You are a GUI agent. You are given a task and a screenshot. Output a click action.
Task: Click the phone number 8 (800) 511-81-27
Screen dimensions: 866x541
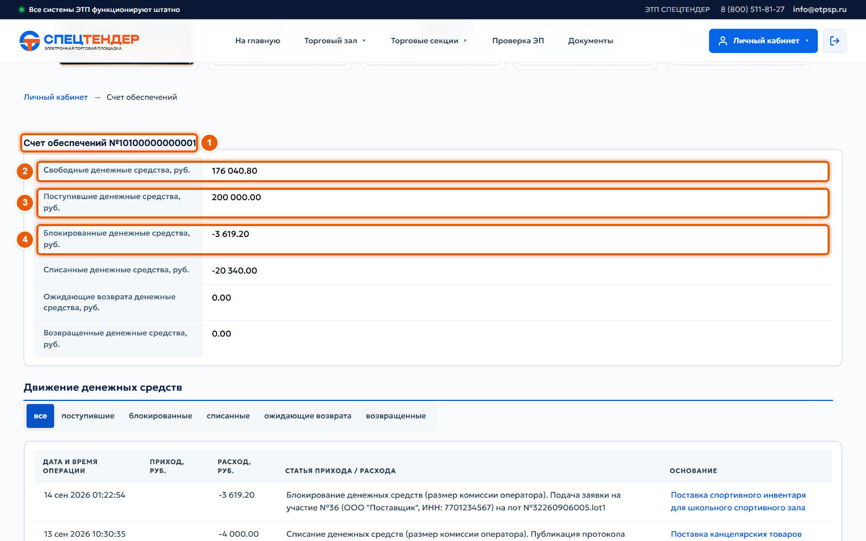coord(752,9)
